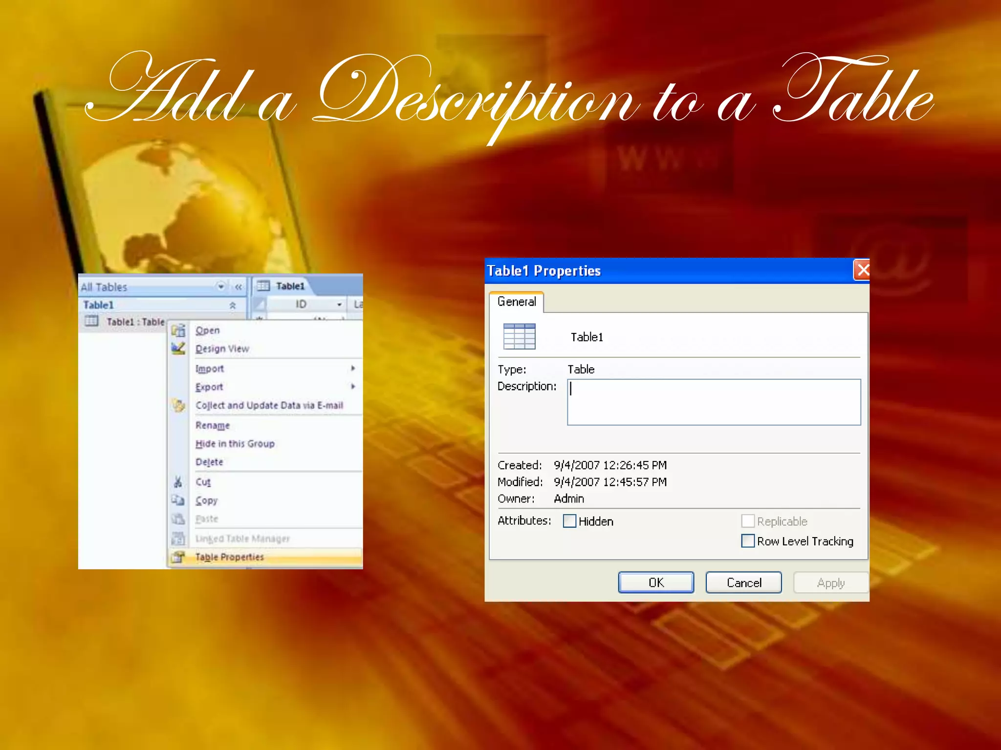Expand the Import submenu arrow
Image resolution: width=1001 pixels, height=750 pixels.
pos(353,368)
